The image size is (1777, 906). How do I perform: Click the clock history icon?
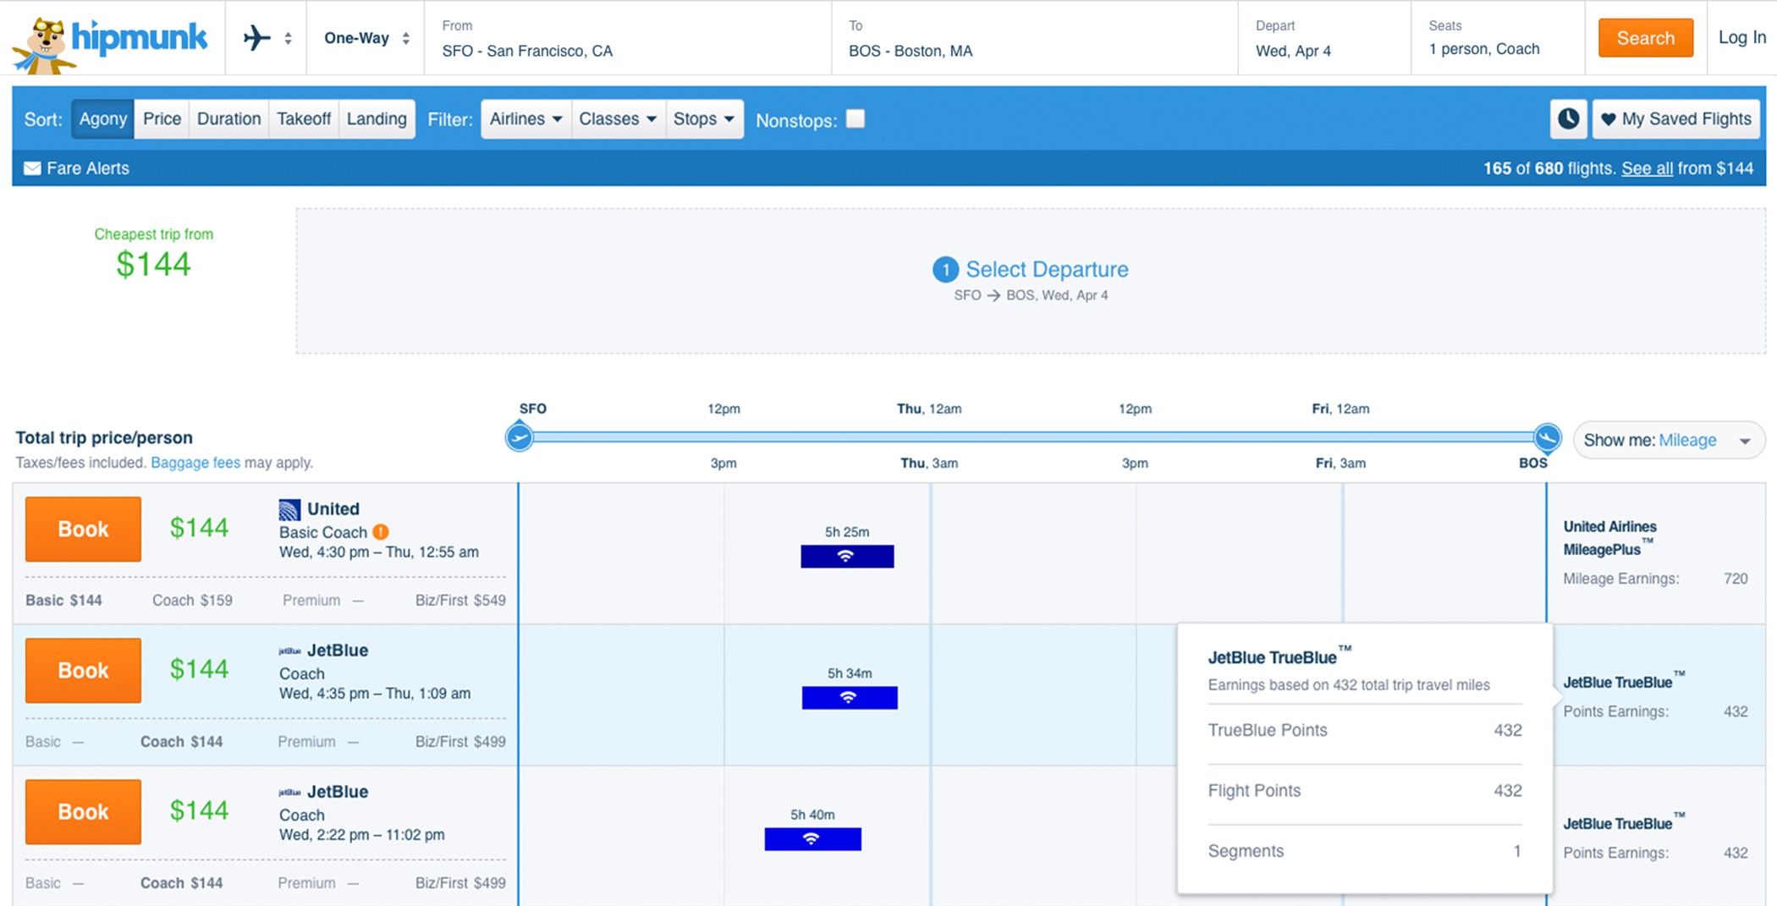1568,119
